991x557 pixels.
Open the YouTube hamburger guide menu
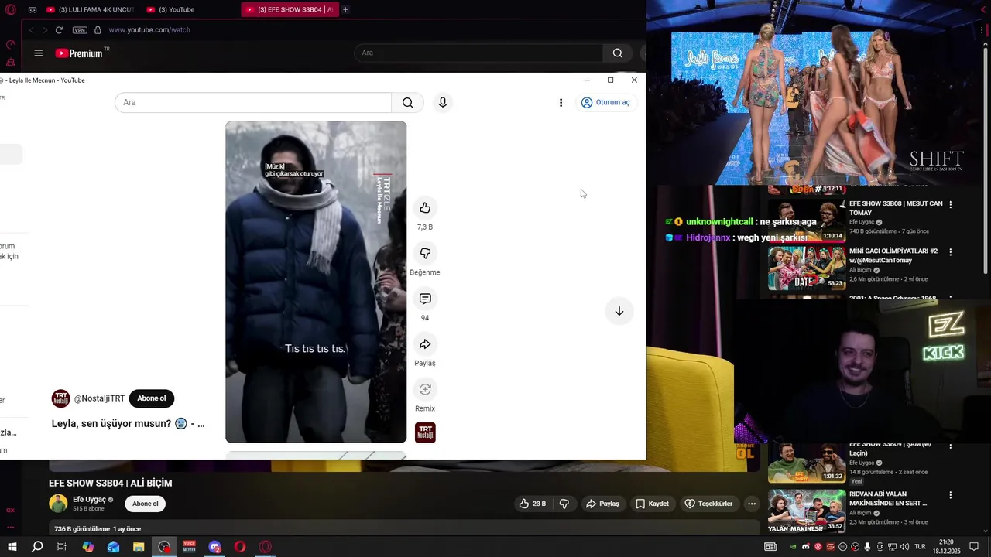[x=39, y=53]
